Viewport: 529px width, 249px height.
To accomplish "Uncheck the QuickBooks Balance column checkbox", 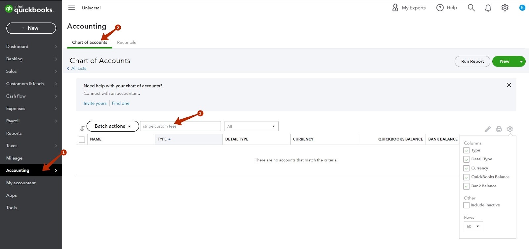I will coord(466,177).
